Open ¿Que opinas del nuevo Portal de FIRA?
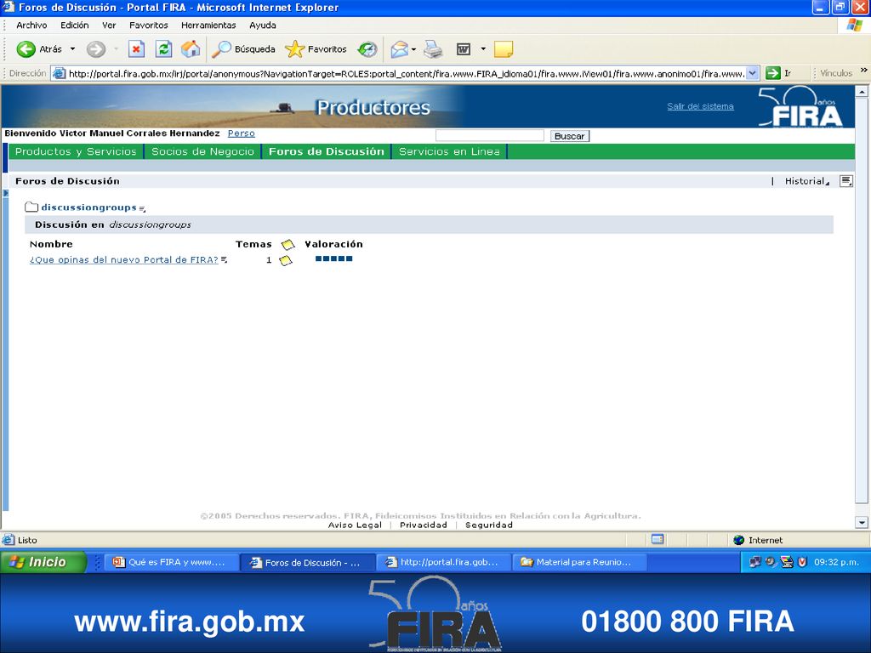Viewport: 871px width, 653px height. 124,260
